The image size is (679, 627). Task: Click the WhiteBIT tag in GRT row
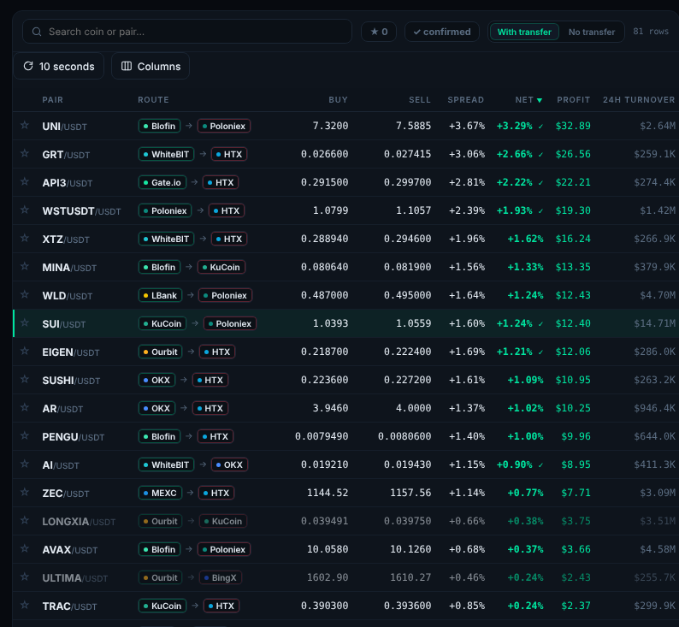point(166,154)
